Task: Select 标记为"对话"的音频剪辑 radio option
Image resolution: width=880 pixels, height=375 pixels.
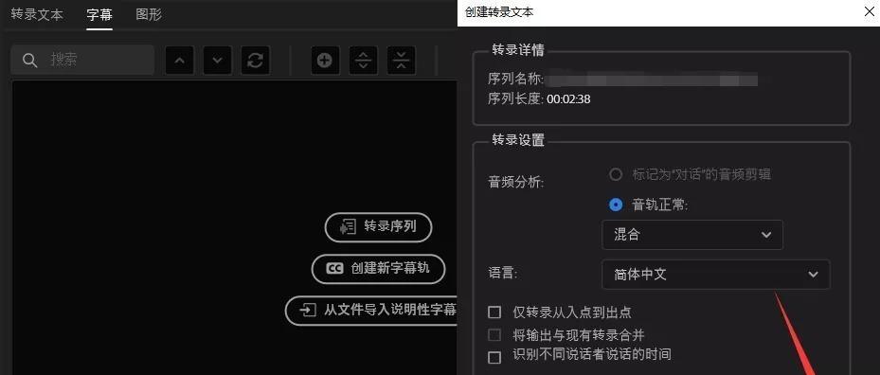Action: click(x=616, y=174)
